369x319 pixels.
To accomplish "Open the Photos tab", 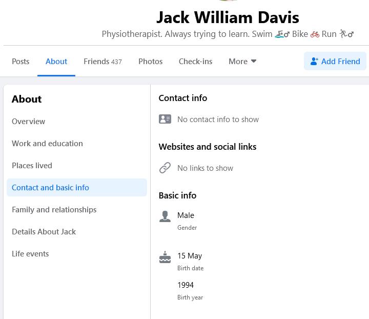I will [x=150, y=61].
